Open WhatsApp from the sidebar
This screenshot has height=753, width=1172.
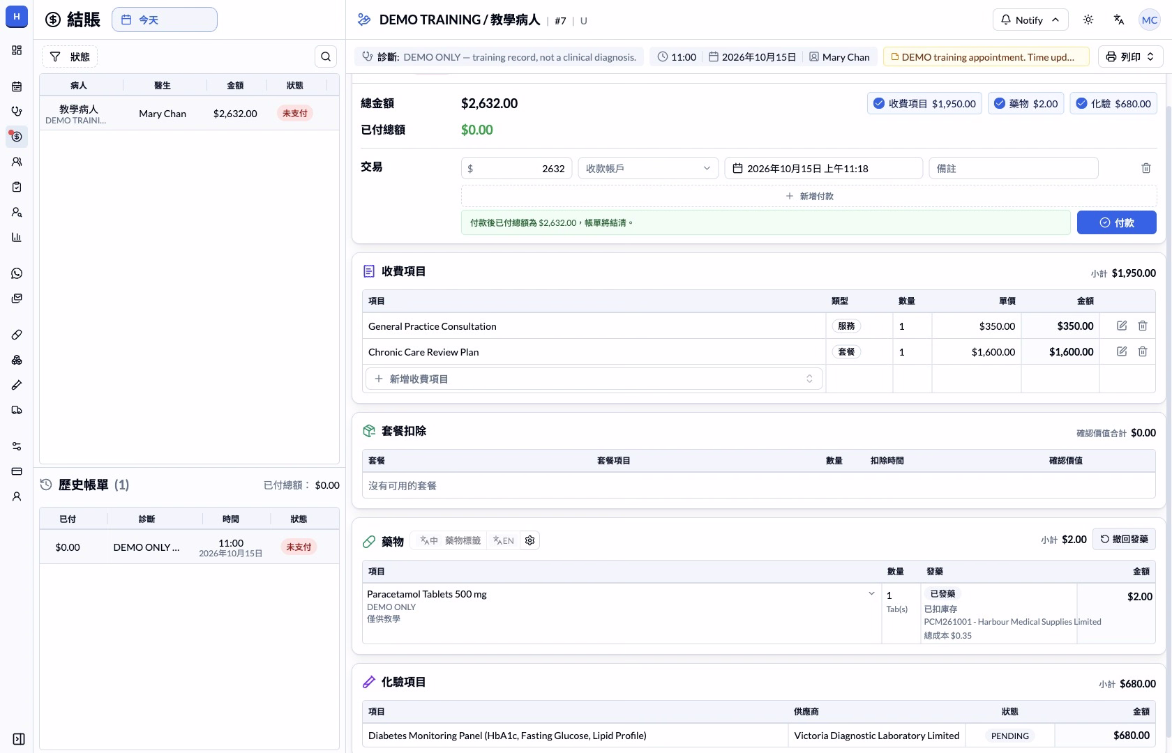pyautogui.click(x=17, y=273)
